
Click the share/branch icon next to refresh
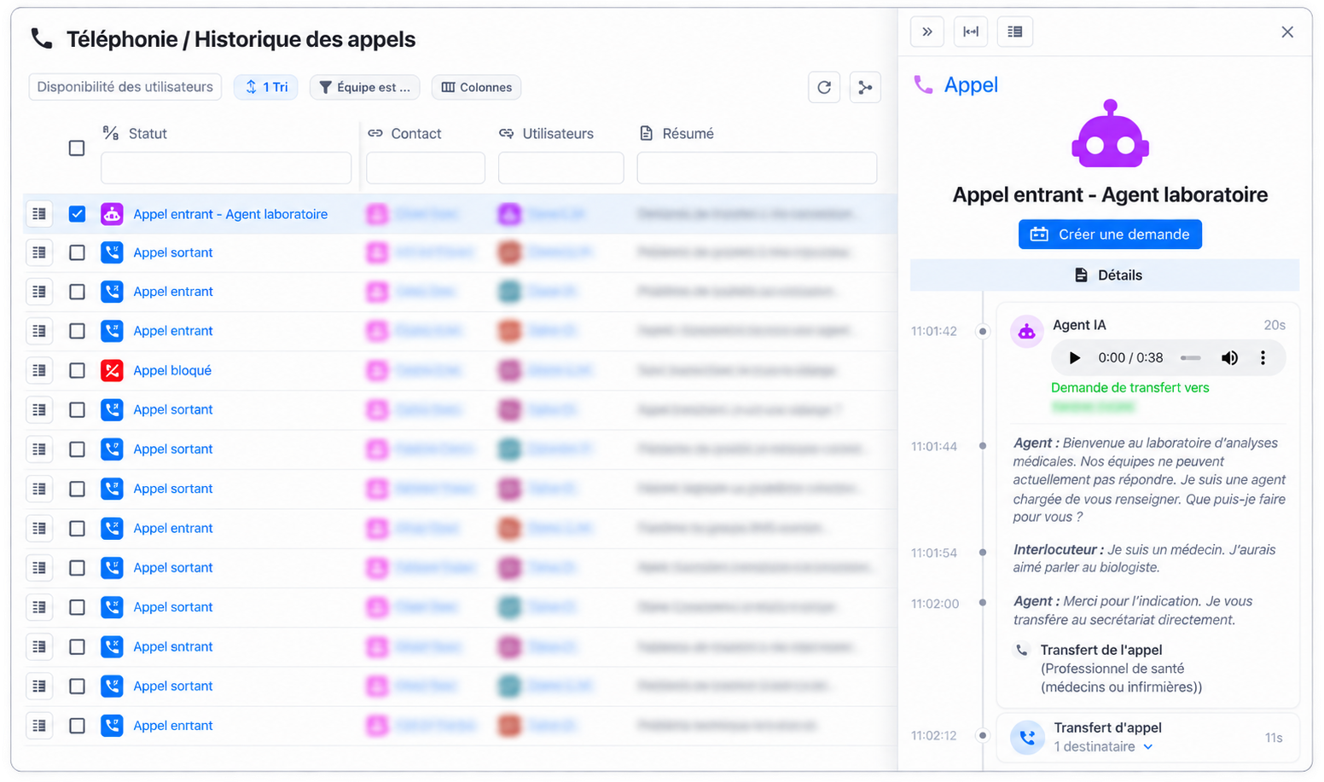[x=865, y=87]
